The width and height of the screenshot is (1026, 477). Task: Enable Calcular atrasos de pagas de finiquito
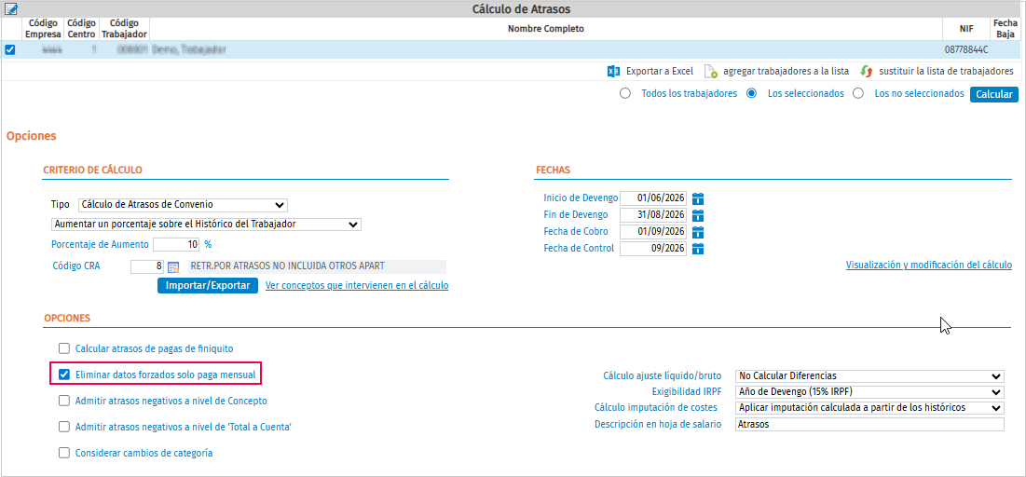coord(63,348)
